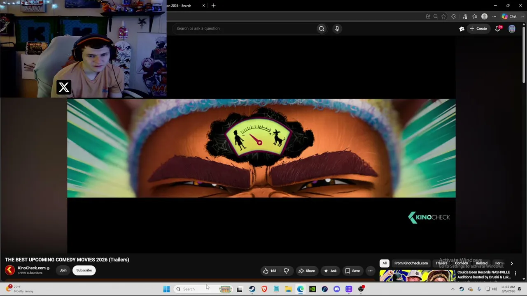Screen dimensions: 527x296
Task: Subscribe to KinoCheck.com channel
Action: (x=84, y=270)
